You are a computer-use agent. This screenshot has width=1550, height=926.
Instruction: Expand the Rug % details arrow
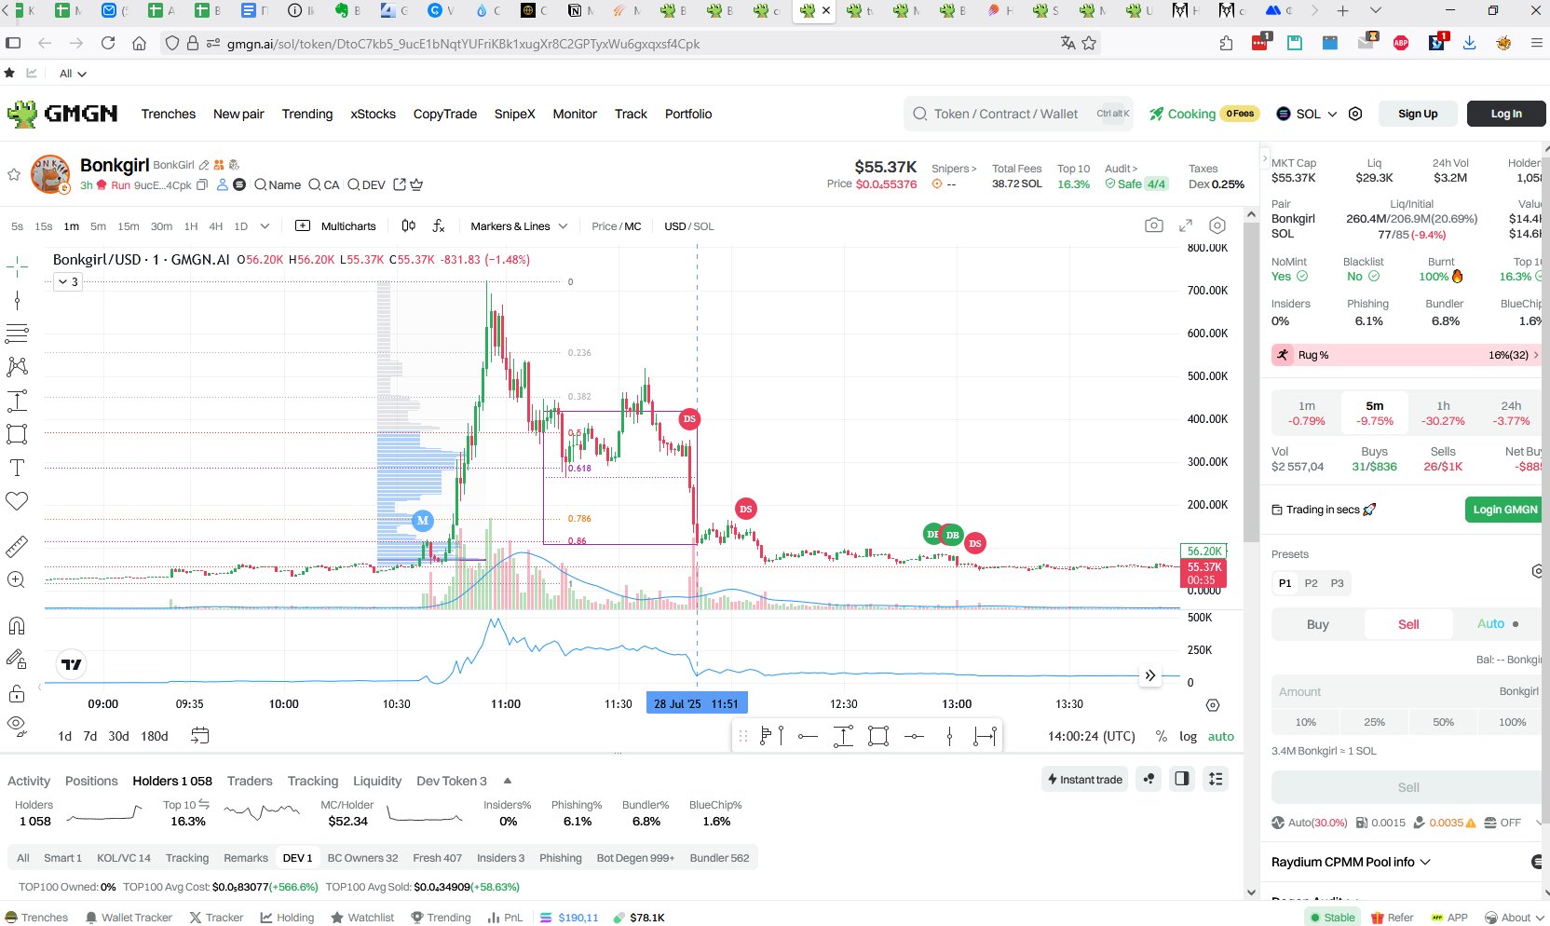coord(1535,355)
